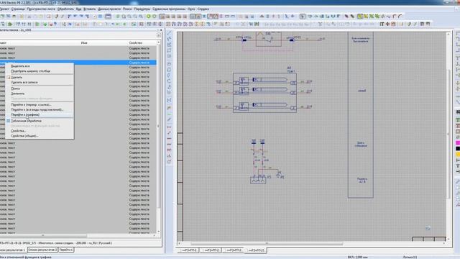Screen dimensions: 460x259
Task: Open the Пространство листа menu
Action: tap(41, 9)
